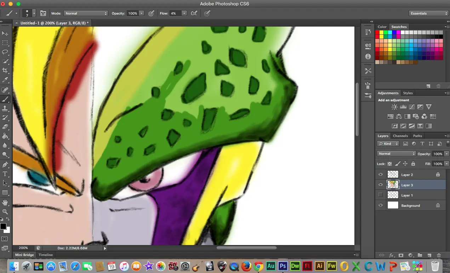The height and width of the screenshot is (273, 450).
Task: Open the Essentials workspace switcher
Action: 428,13
